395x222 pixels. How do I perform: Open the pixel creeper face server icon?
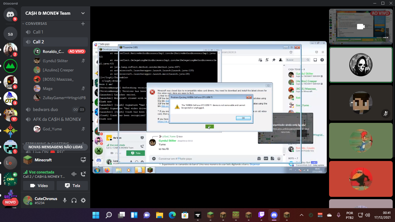point(10,147)
